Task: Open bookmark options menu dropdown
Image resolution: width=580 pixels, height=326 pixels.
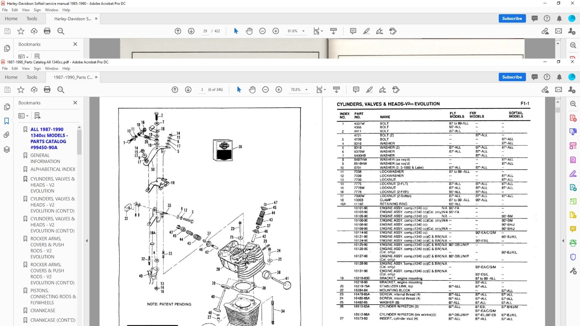Action: click(x=23, y=116)
